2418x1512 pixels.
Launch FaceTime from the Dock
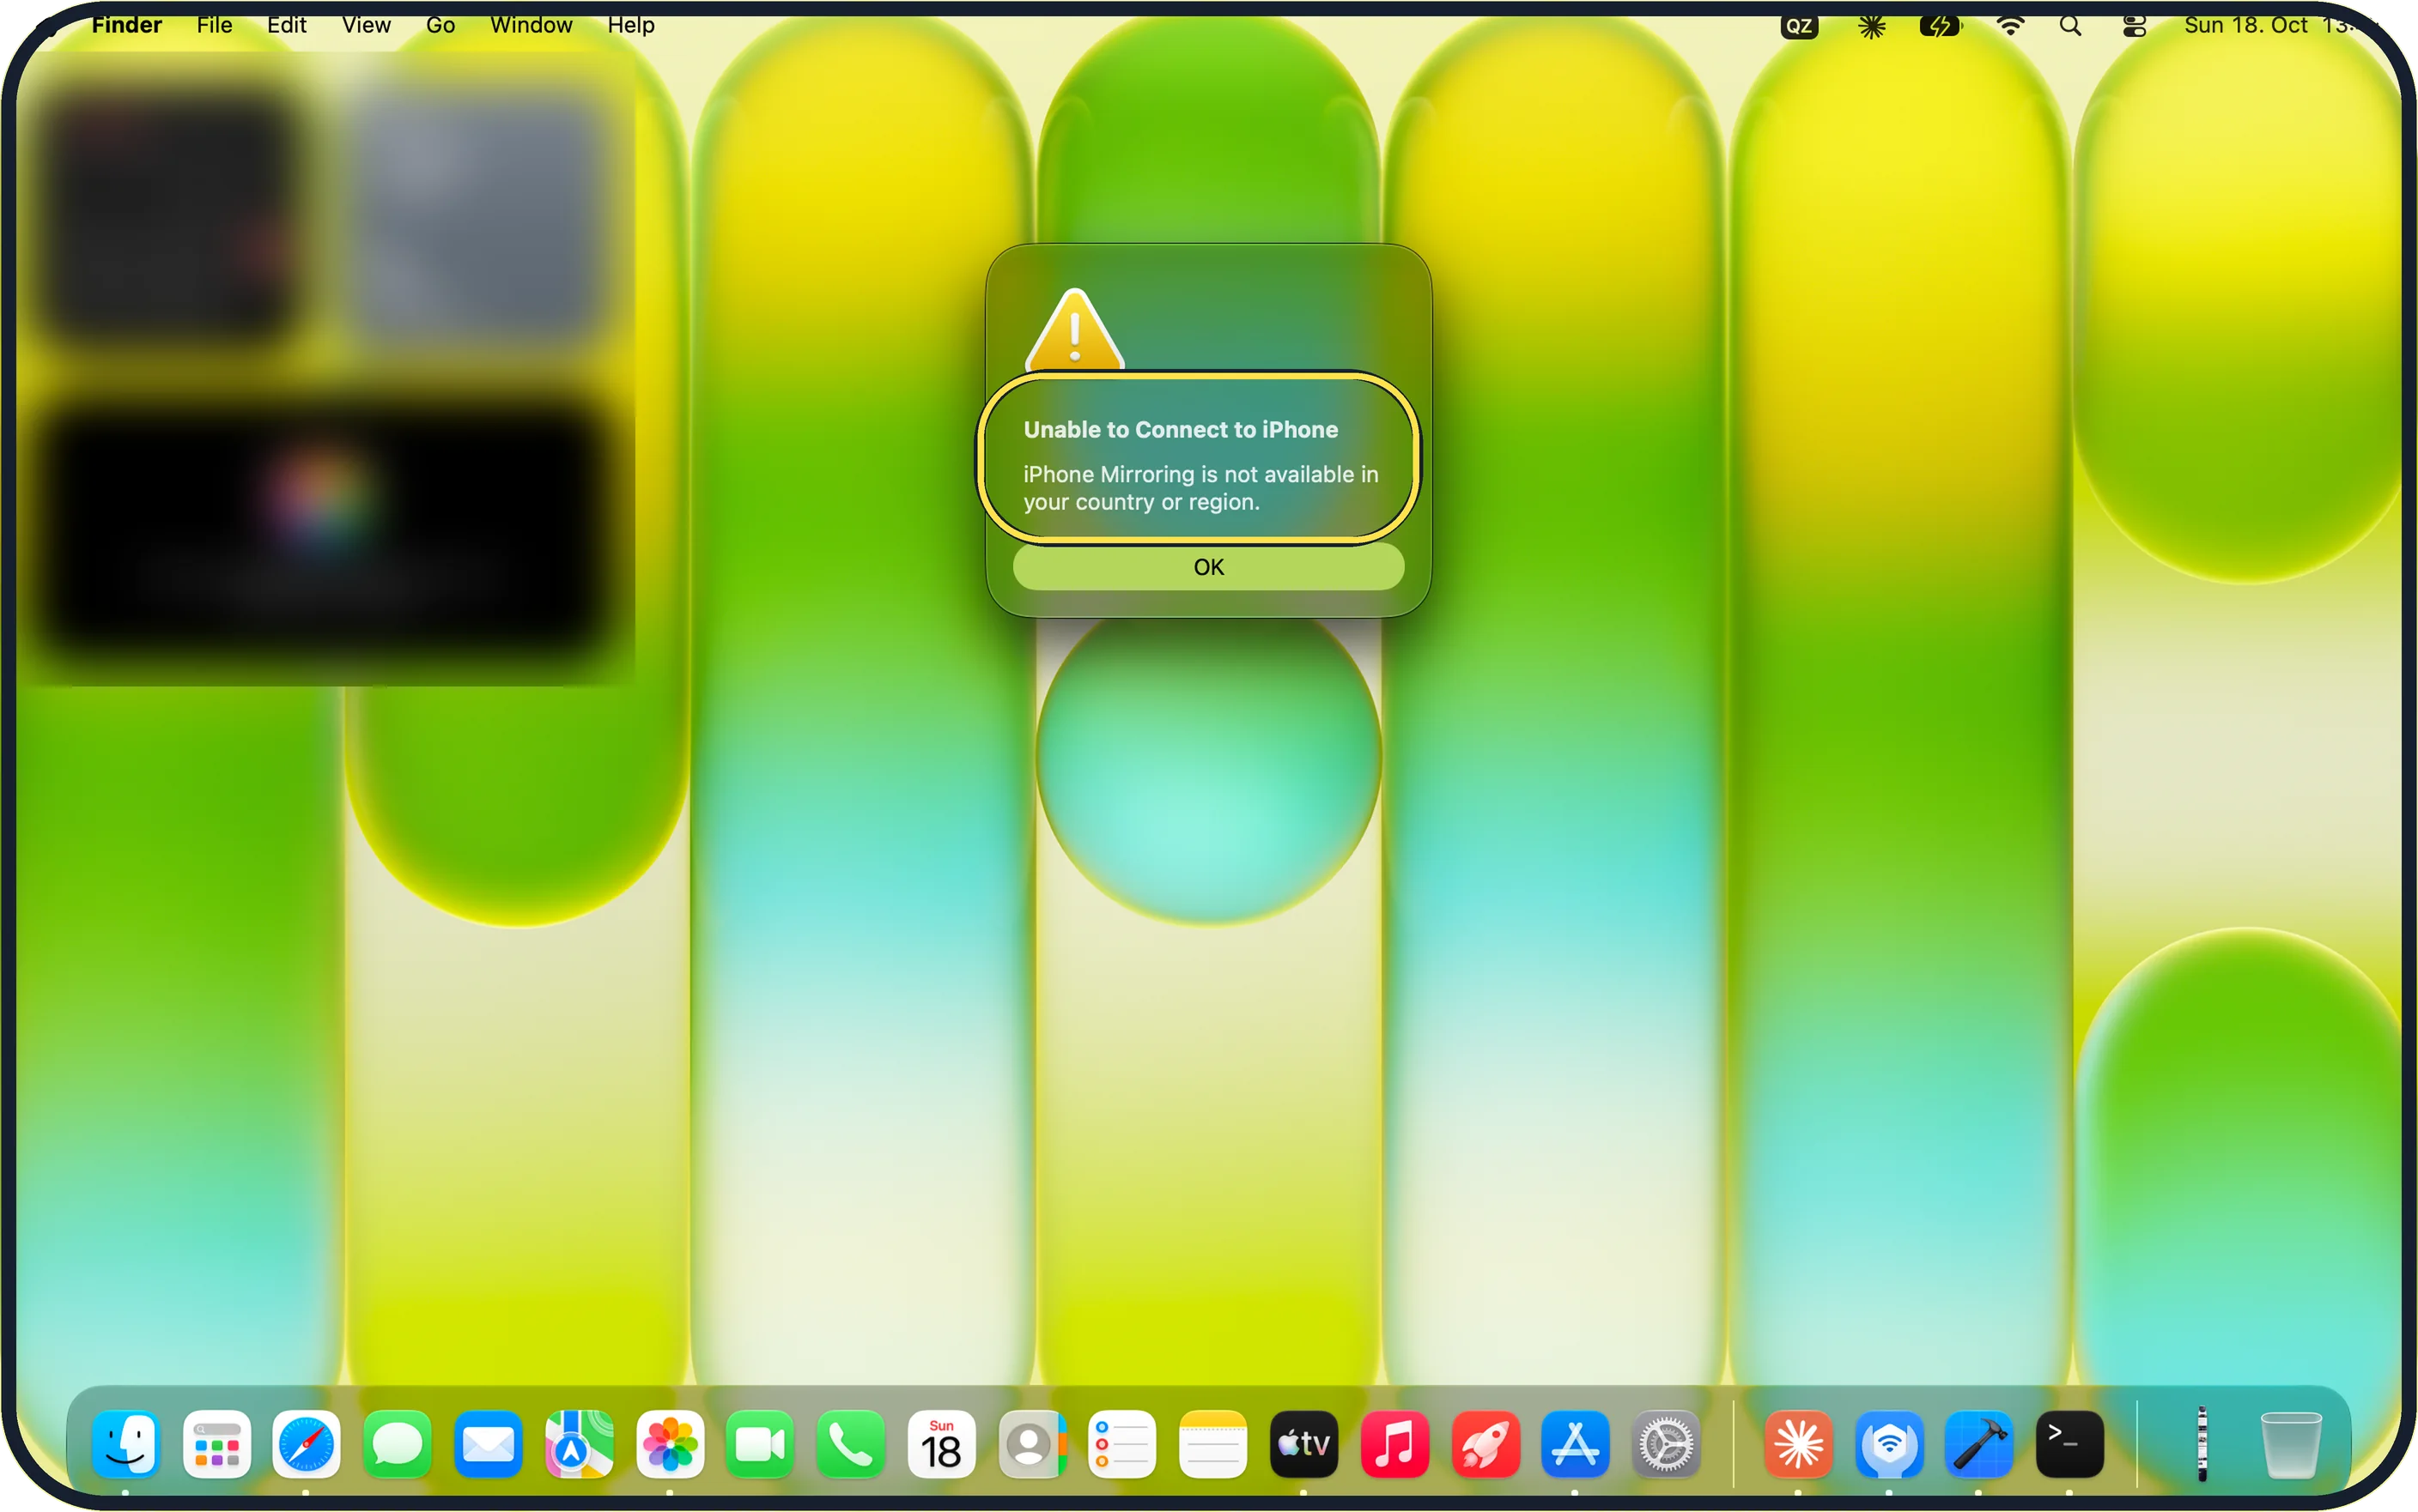pyautogui.click(x=760, y=1444)
